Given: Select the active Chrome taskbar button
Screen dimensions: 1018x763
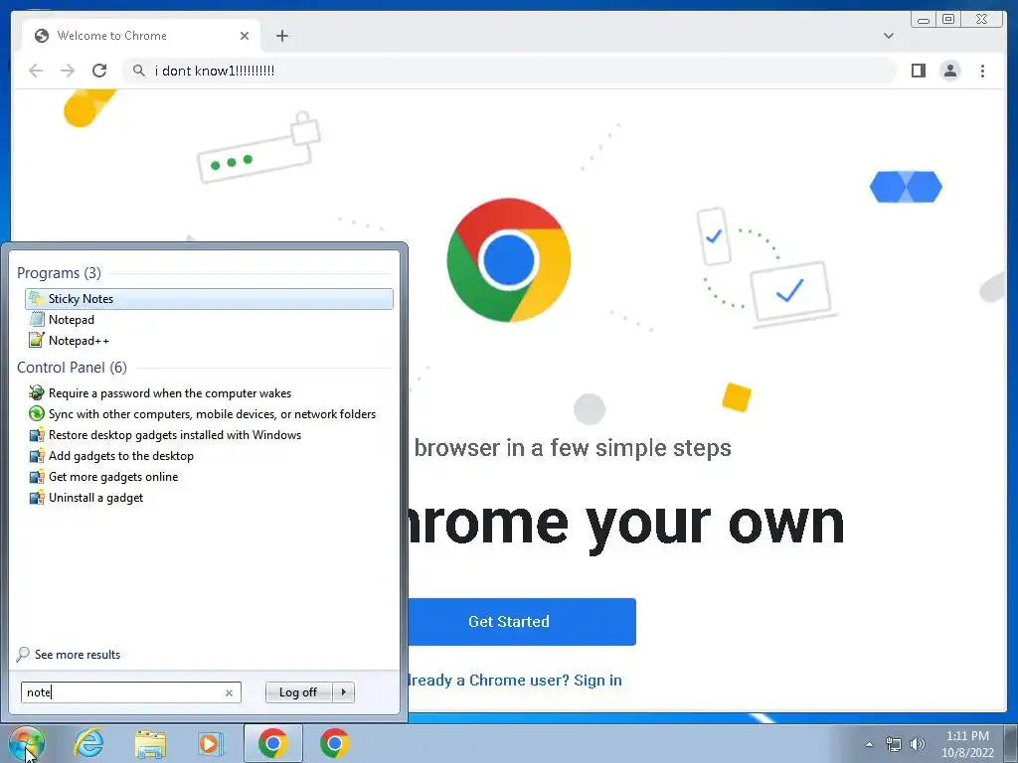Looking at the screenshot, I should coord(273,743).
